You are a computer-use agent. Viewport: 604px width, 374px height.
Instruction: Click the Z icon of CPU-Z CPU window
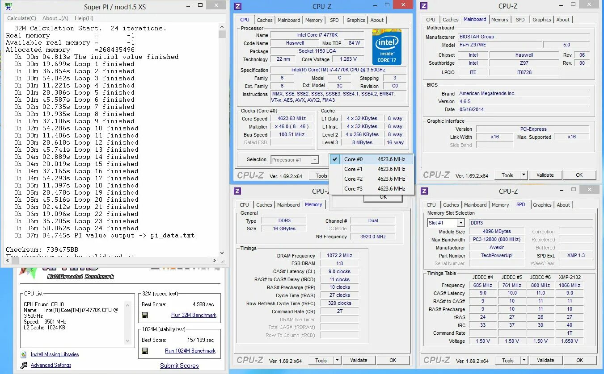(238, 6)
